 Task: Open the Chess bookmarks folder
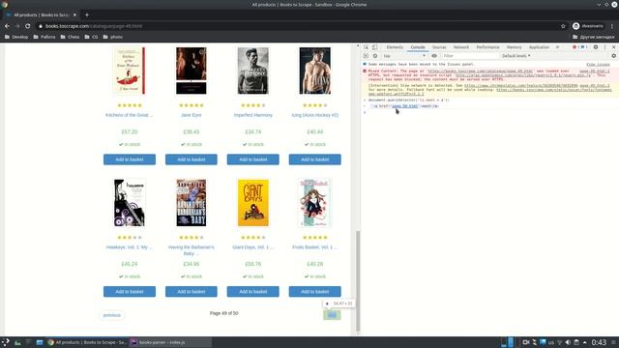pyautogui.click(x=70, y=37)
